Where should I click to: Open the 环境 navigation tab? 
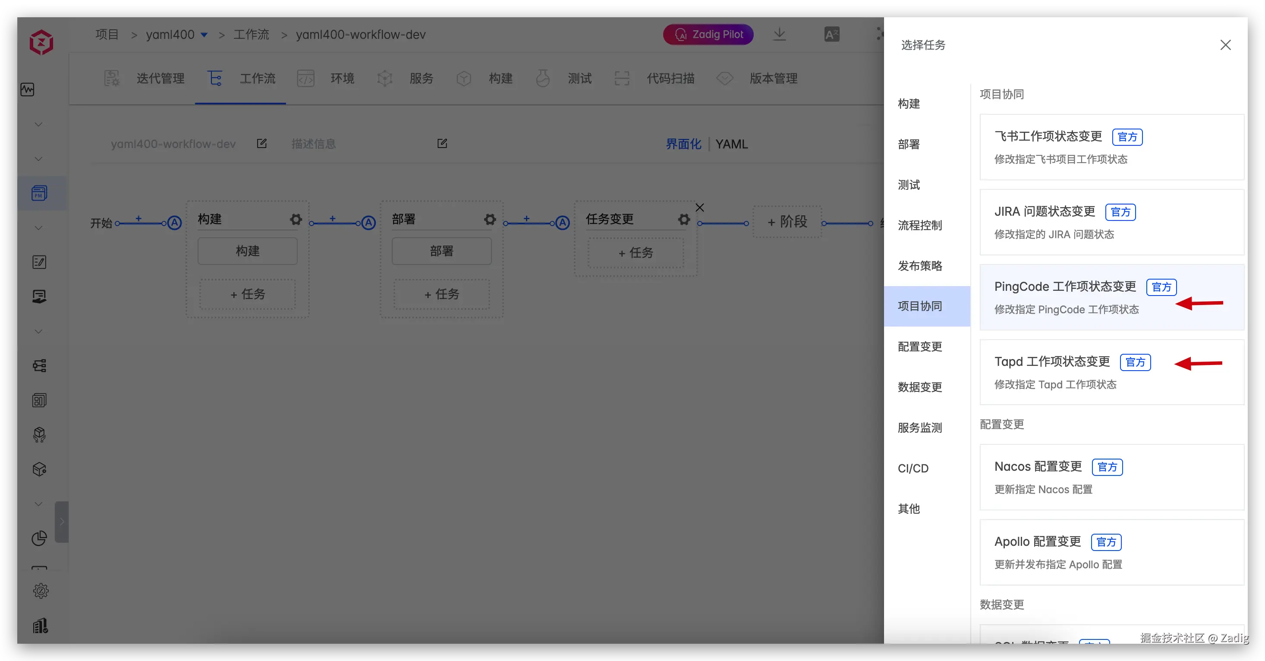pyautogui.click(x=342, y=78)
